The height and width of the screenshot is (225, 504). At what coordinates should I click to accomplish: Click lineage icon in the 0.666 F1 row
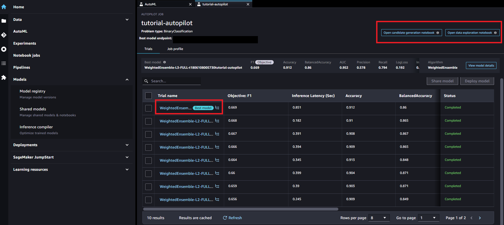[217, 147]
